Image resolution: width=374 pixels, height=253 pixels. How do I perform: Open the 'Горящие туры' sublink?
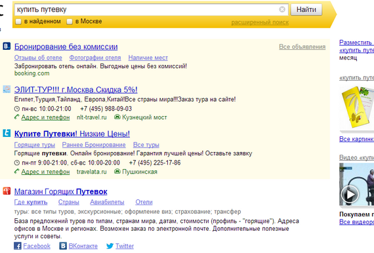[x=35, y=145]
